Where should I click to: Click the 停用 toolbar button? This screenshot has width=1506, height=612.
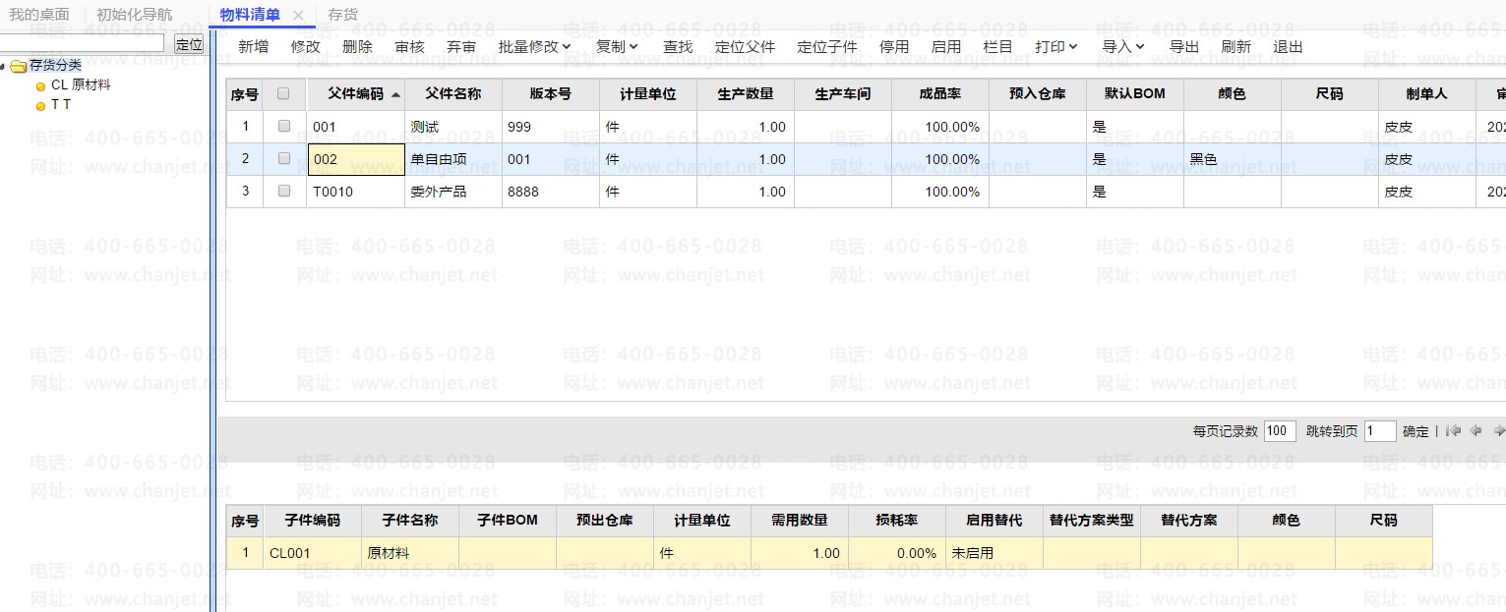pos(894,46)
